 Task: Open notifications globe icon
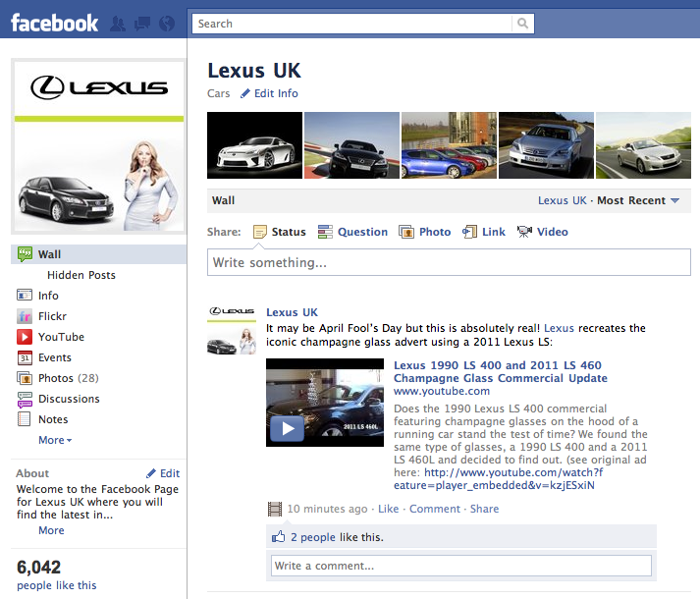point(167,24)
